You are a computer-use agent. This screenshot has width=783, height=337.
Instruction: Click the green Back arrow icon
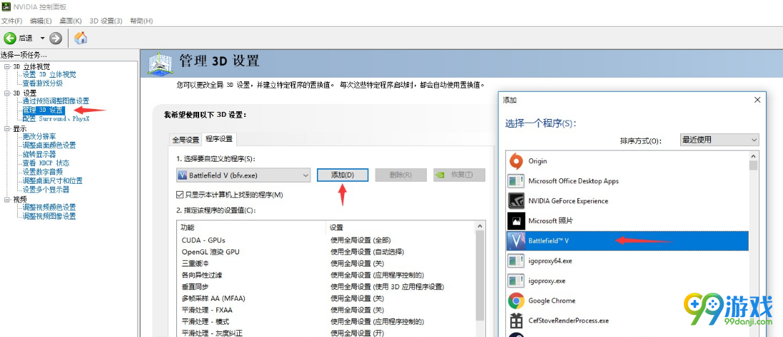coord(10,38)
